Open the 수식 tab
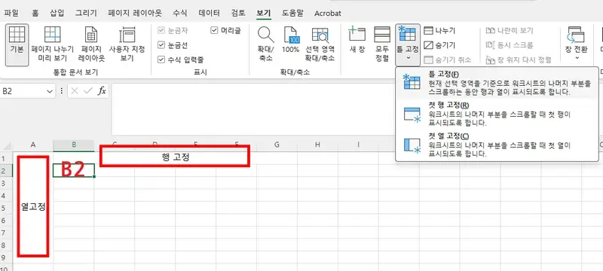The image size is (603, 271). click(180, 13)
